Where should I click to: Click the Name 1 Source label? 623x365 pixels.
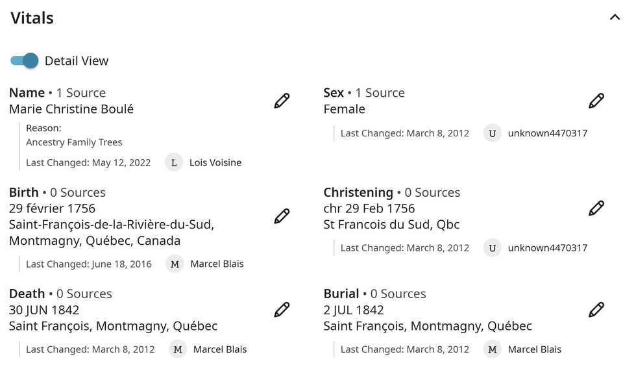point(58,93)
